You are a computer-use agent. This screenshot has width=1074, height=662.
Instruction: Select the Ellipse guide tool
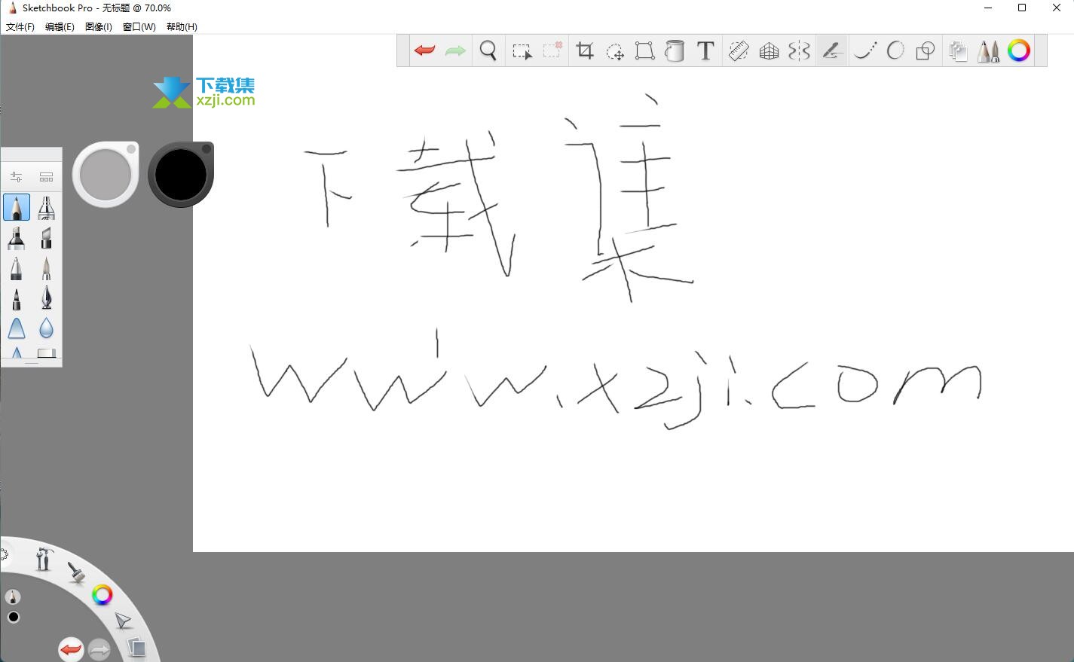coord(895,50)
